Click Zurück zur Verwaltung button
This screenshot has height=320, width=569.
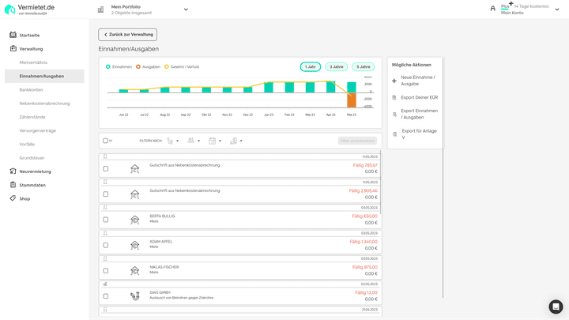point(127,35)
